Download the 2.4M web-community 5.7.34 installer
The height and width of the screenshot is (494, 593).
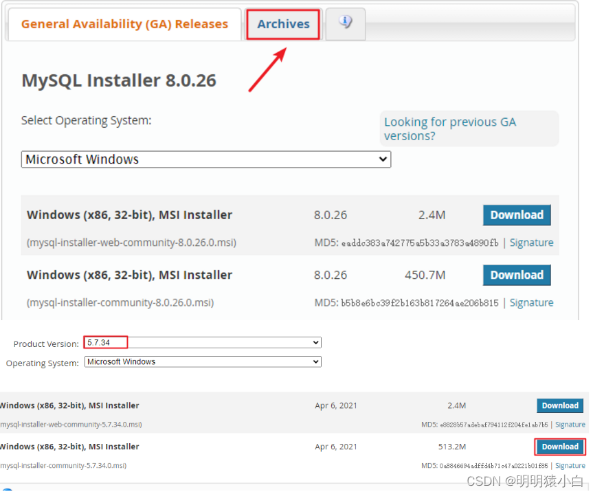560,406
